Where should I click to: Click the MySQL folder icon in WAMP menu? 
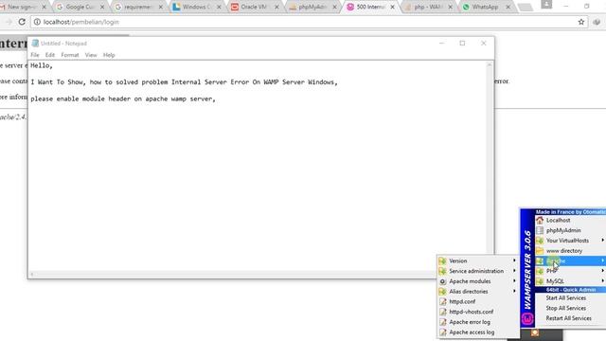coord(540,281)
